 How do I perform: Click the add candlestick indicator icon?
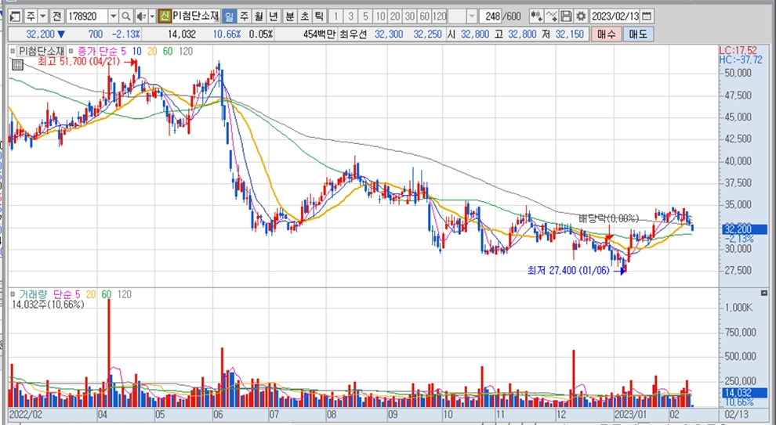click(x=536, y=16)
